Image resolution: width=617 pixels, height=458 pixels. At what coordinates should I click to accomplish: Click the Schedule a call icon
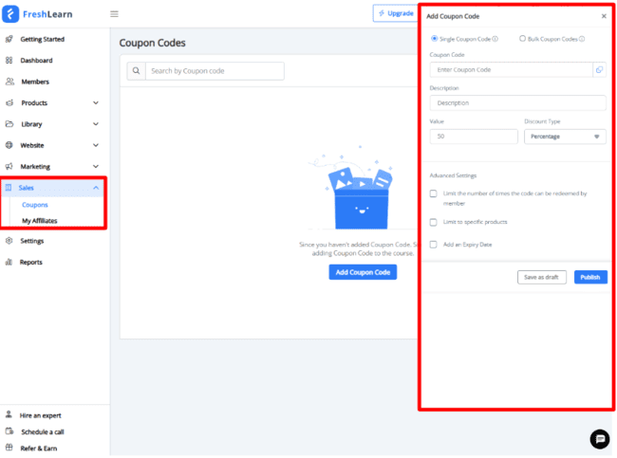(x=9, y=431)
